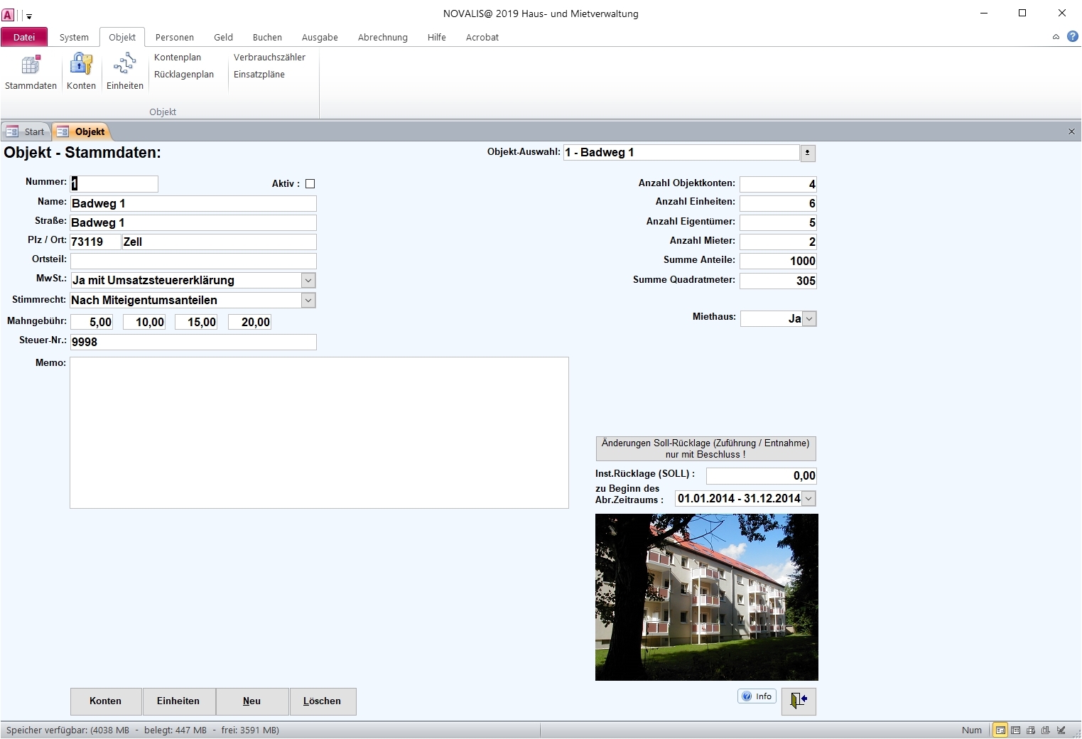The height and width of the screenshot is (739, 1082).
Task: Click the Mahngebühr field showing 10,00
Action: [x=144, y=322]
